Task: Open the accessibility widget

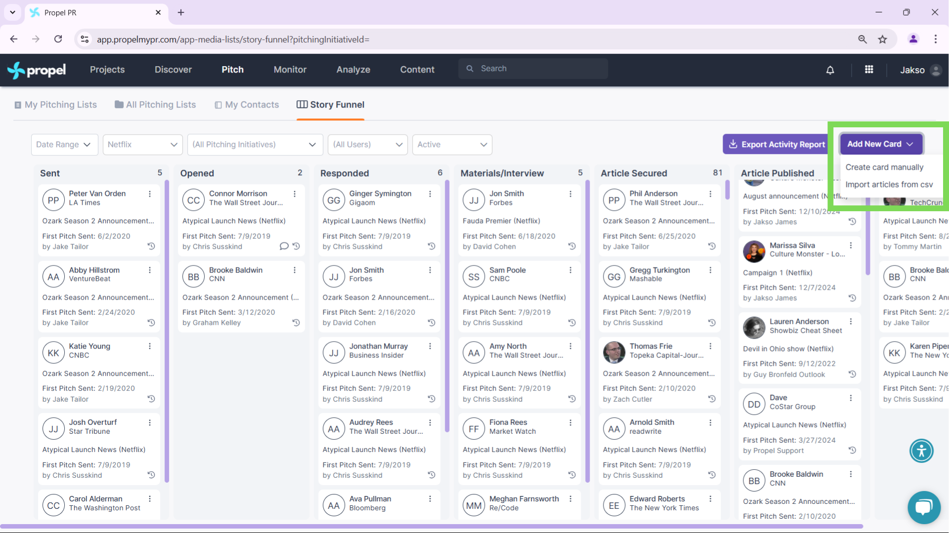Action: click(921, 451)
